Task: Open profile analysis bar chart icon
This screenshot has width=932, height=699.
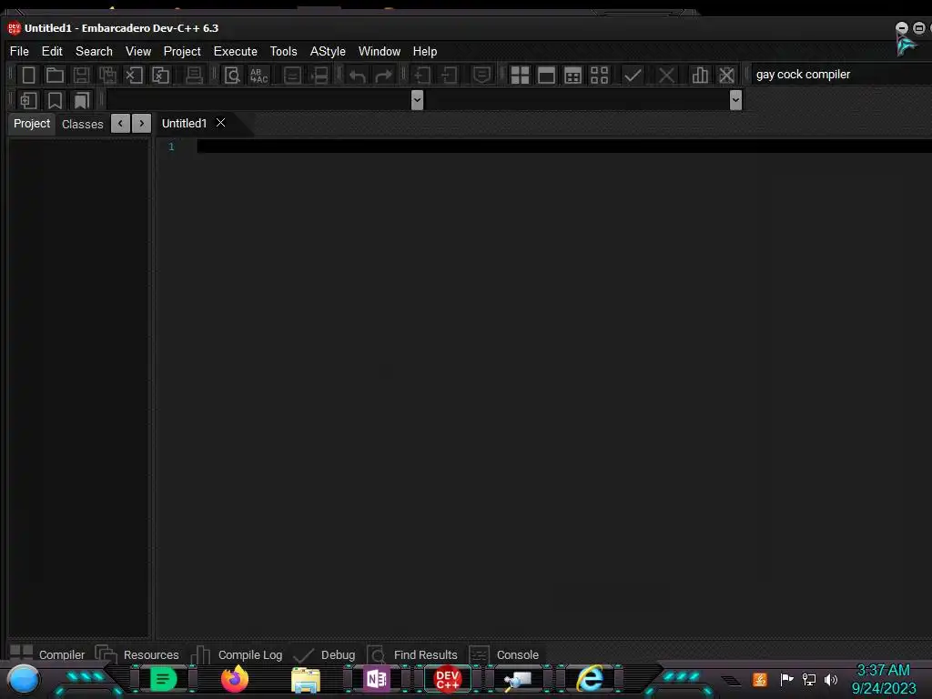Action: pos(700,75)
